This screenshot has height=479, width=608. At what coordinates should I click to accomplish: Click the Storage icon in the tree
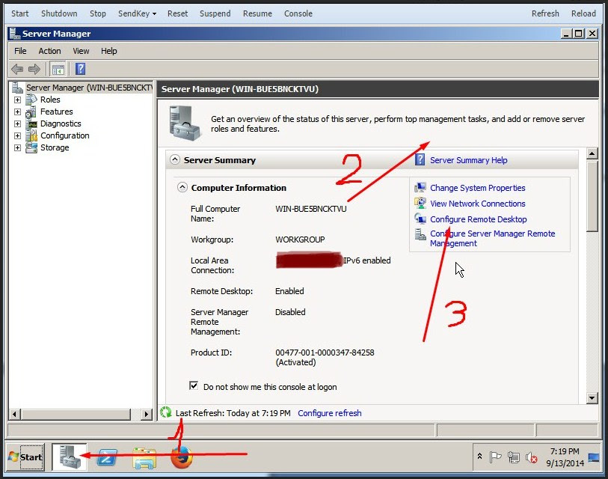(31, 147)
